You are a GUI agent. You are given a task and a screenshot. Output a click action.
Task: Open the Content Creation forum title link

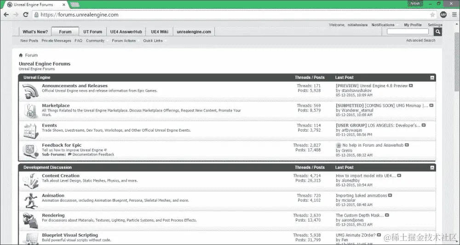point(61,176)
